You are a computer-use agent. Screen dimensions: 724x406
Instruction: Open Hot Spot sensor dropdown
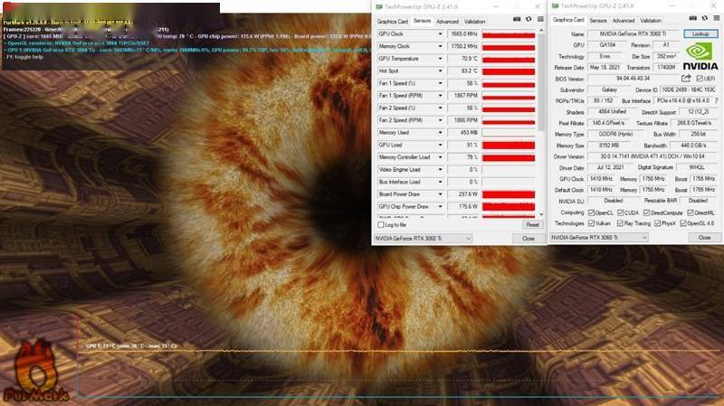click(440, 71)
